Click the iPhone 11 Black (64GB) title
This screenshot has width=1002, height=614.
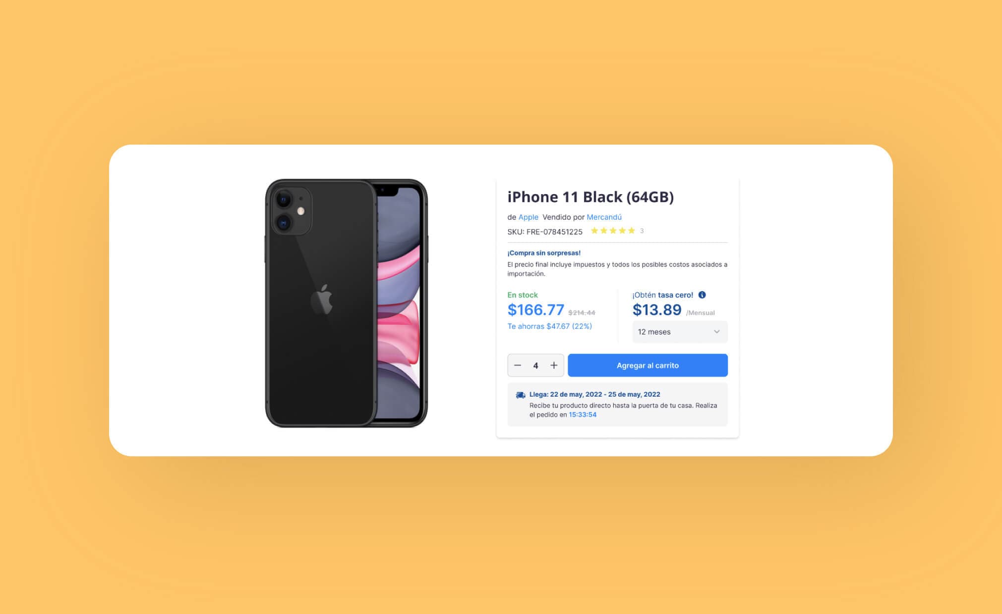590,197
